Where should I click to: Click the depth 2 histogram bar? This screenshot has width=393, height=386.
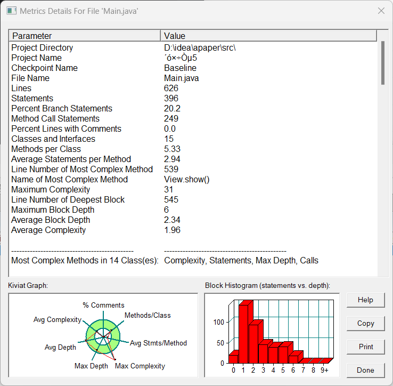click(x=253, y=343)
